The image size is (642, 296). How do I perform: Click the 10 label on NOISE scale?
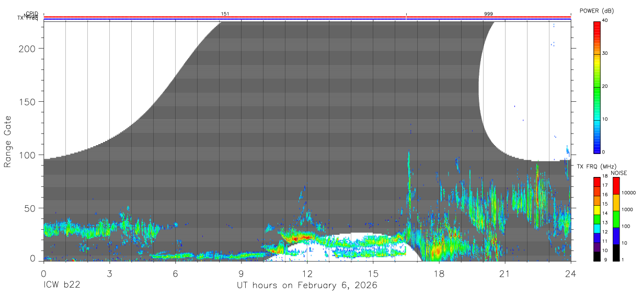[x=625, y=243]
